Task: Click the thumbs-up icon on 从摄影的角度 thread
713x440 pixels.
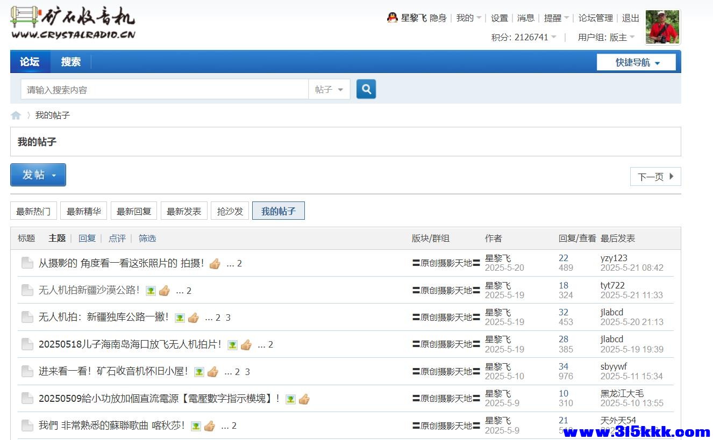Action: (215, 263)
